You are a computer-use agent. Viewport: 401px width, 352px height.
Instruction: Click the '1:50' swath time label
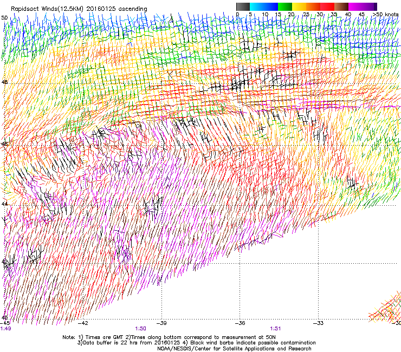coord(141,329)
